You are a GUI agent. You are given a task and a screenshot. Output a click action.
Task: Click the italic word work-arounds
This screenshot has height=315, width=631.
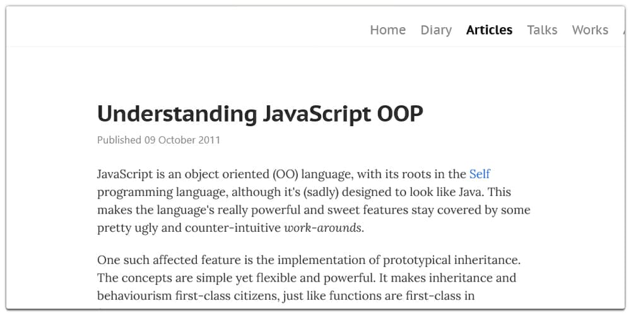(323, 228)
